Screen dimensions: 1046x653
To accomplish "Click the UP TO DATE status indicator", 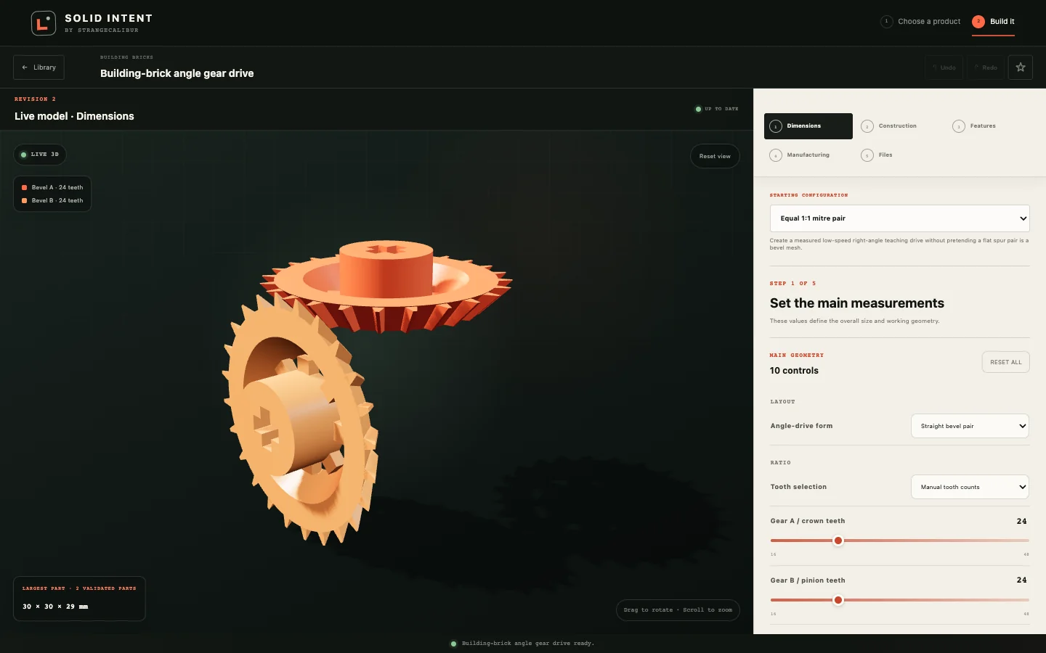I will tap(716, 109).
